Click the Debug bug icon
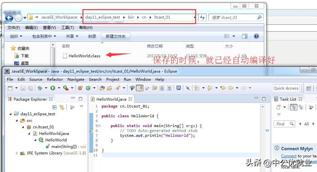 click(x=40, y=88)
